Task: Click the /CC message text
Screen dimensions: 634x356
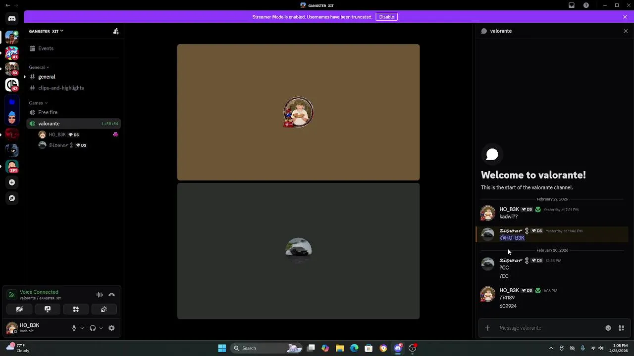Action: [504, 276]
